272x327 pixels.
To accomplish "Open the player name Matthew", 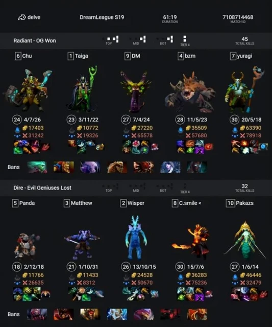I will pyautogui.click(x=82, y=203).
